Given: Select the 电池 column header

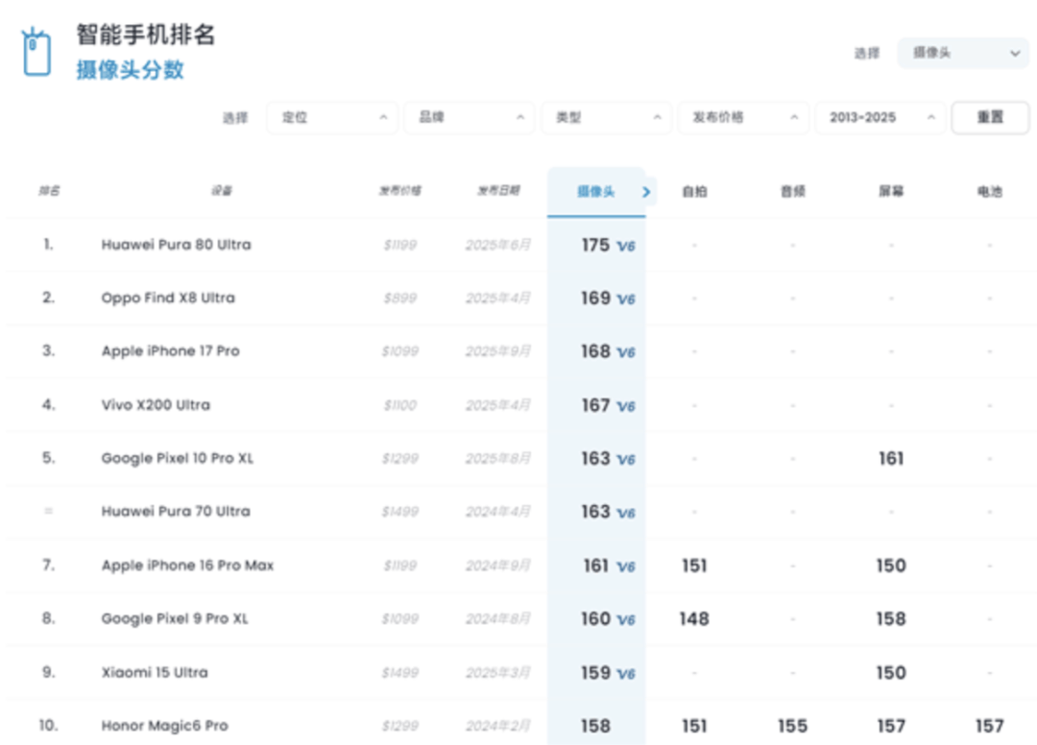Looking at the screenshot, I should click(x=989, y=192).
